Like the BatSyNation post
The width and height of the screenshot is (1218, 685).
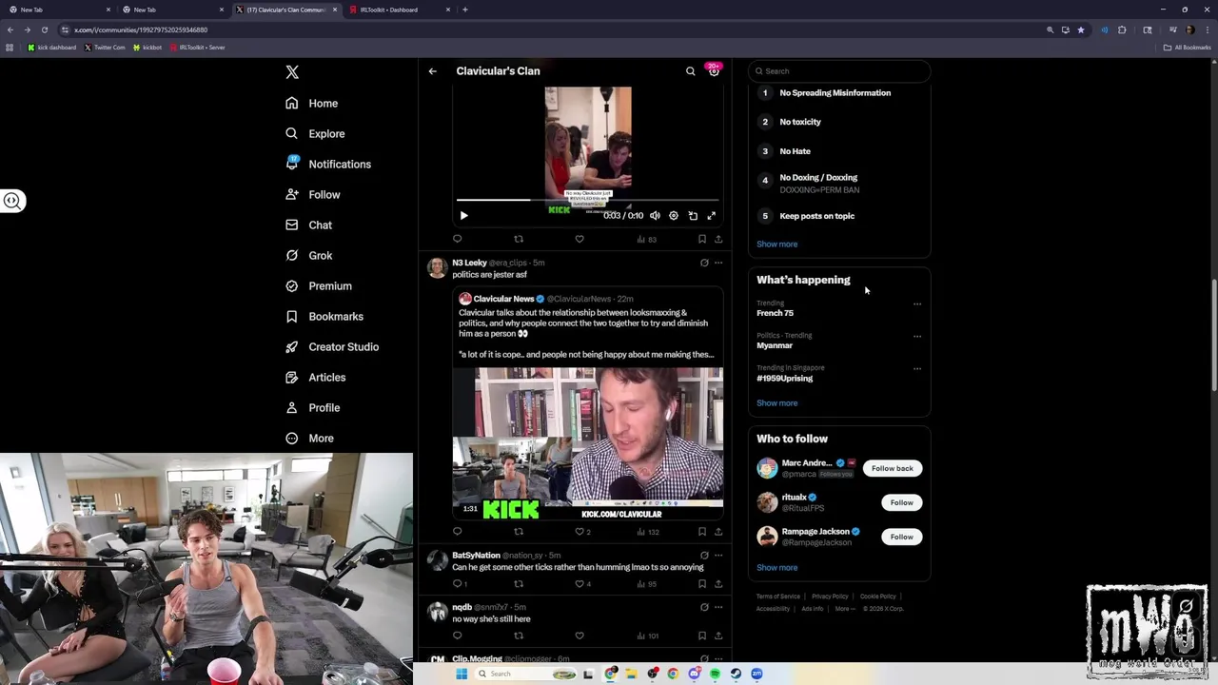(580, 584)
